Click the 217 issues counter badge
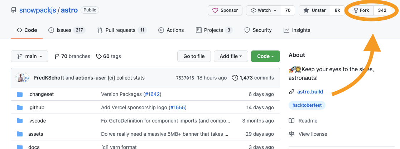Image resolution: width=400 pixels, height=149 pixels. click(79, 30)
